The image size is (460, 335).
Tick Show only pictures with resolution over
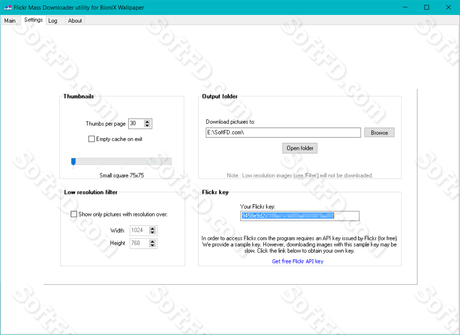74,214
